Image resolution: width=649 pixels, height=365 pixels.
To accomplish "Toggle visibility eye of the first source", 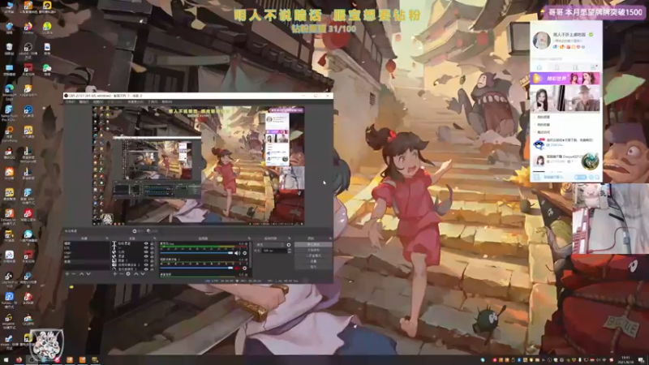I will click(146, 243).
